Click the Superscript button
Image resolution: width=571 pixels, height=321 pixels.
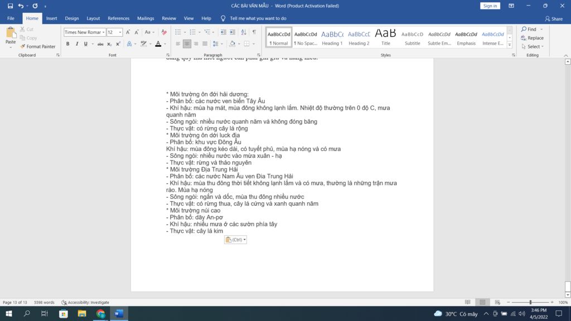[x=118, y=44]
